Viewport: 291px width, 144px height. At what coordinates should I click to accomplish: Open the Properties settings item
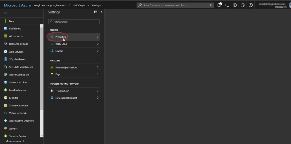coord(60,37)
